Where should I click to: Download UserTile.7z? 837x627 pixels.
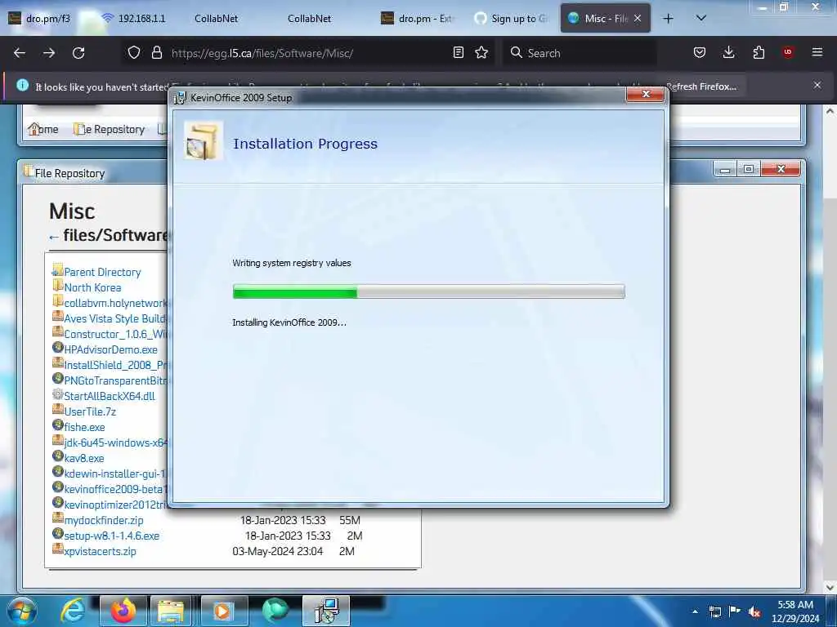pyautogui.click(x=90, y=411)
